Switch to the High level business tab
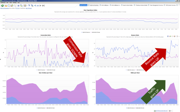 coord(93,5)
